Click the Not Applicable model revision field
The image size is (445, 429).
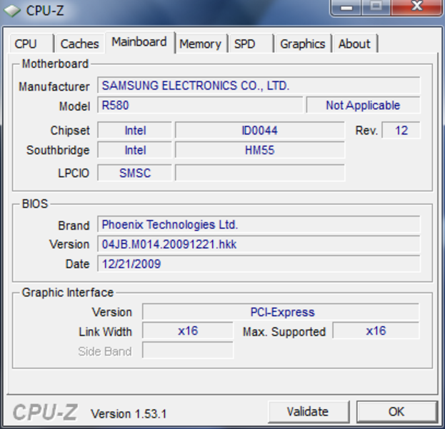click(363, 105)
